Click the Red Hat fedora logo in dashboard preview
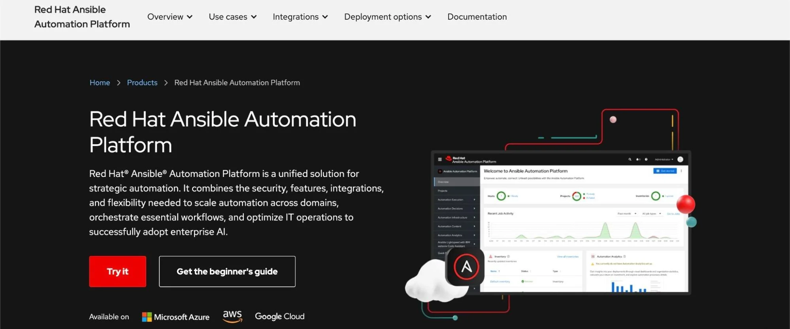 pos(449,158)
